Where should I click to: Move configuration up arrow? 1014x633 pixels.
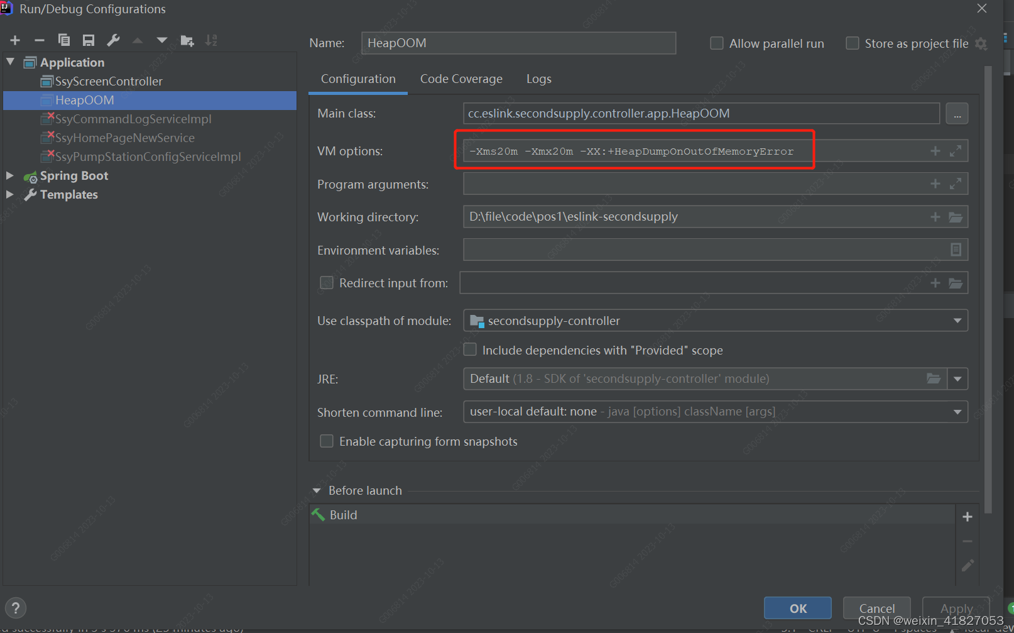pyautogui.click(x=138, y=40)
